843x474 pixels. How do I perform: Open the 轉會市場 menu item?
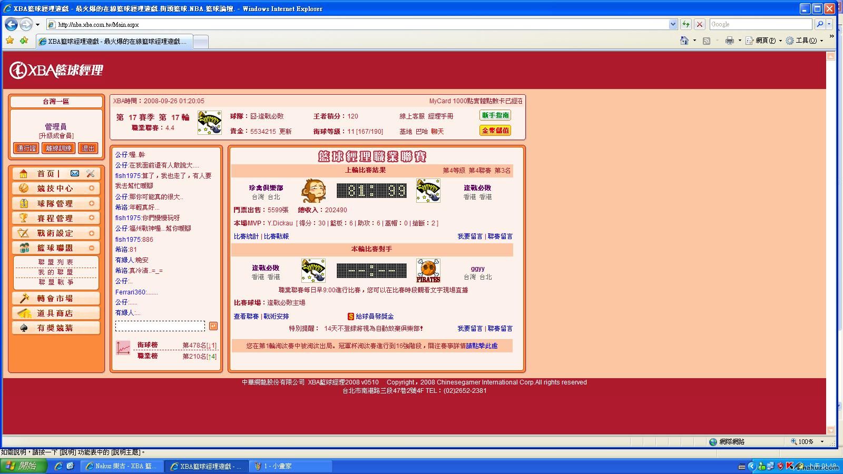(56, 299)
